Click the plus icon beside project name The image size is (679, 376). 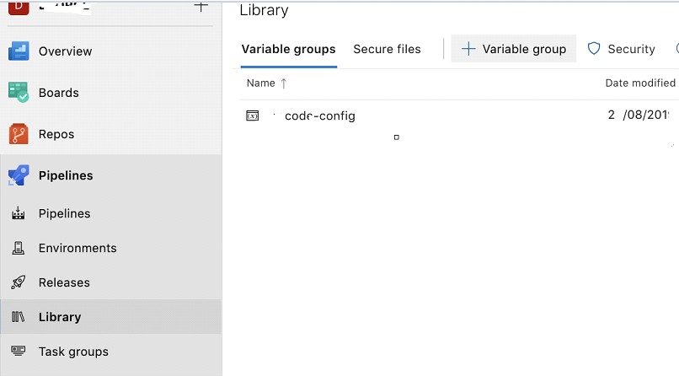(200, 7)
